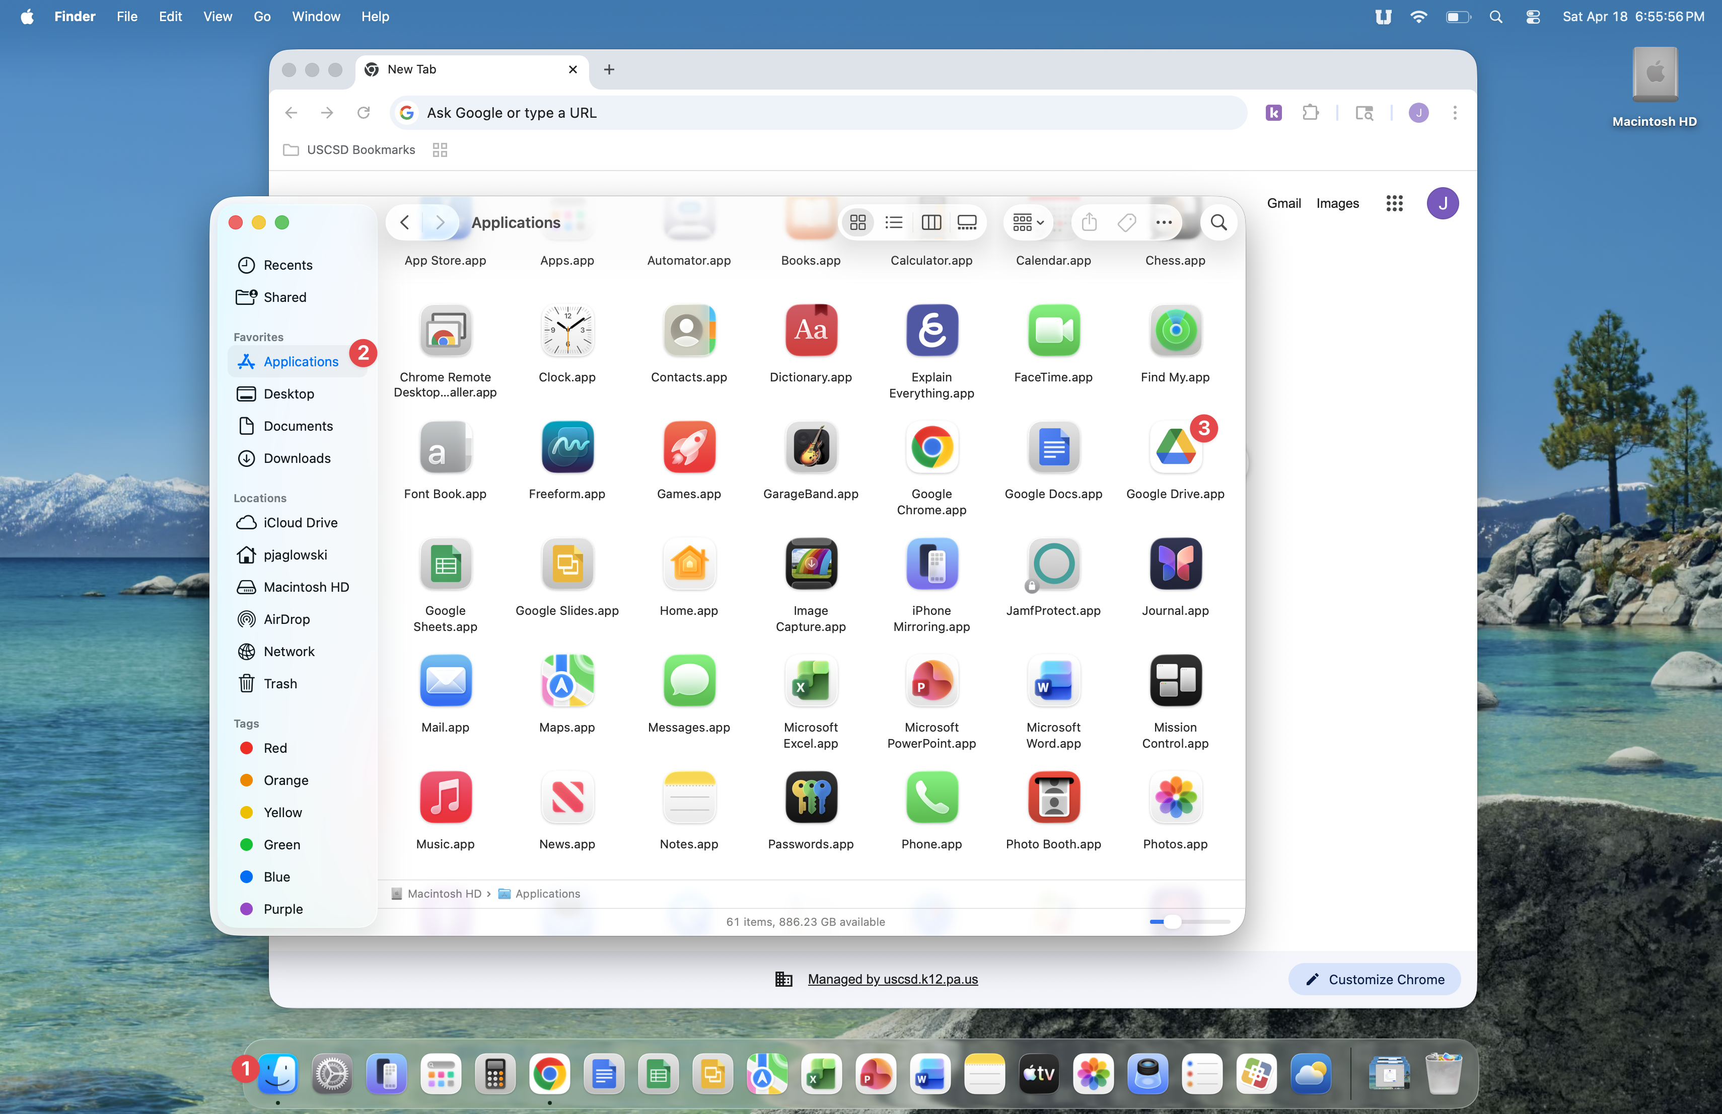Switch Finder to list view
The width and height of the screenshot is (1722, 1114).
point(894,223)
